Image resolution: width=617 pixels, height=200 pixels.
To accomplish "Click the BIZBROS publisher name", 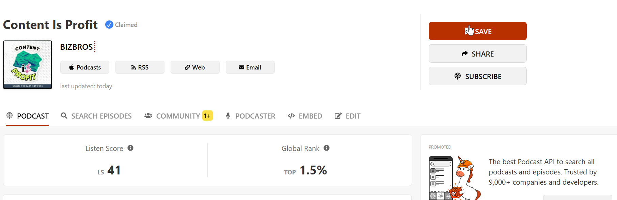I will coord(76,47).
